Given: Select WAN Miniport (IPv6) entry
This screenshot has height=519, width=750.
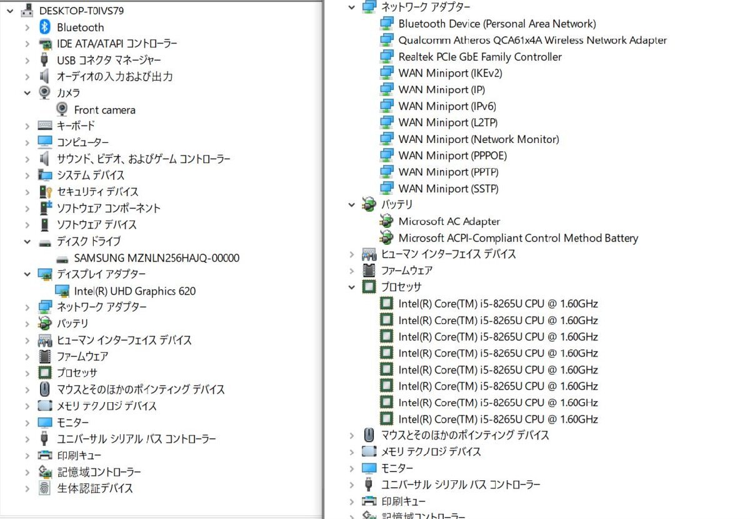Looking at the screenshot, I should [x=447, y=106].
